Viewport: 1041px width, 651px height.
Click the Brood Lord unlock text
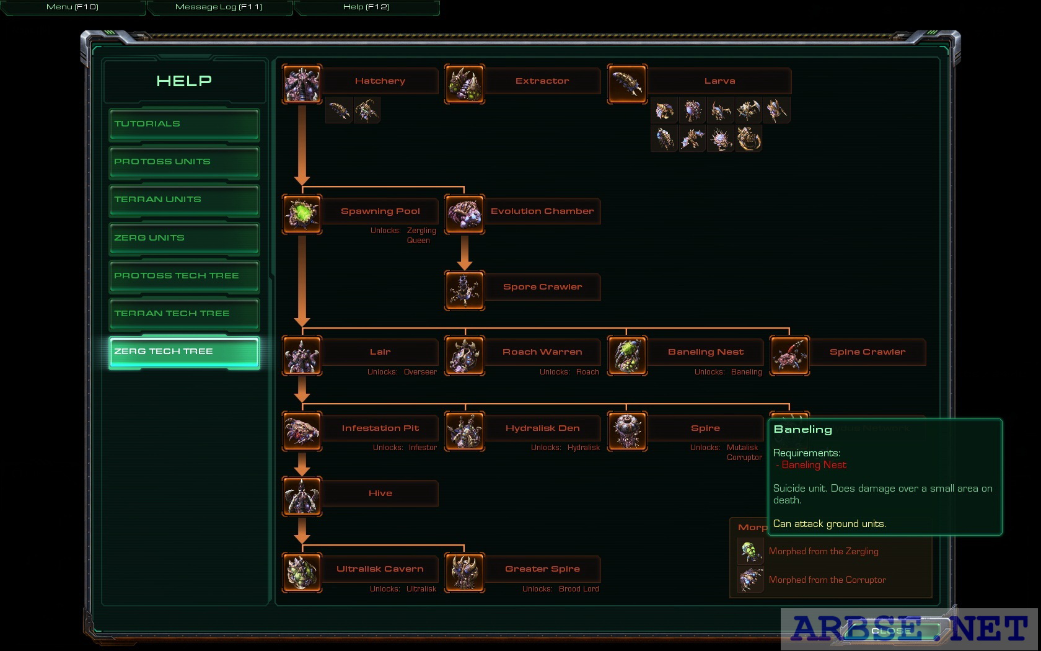click(x=579, y=589)
